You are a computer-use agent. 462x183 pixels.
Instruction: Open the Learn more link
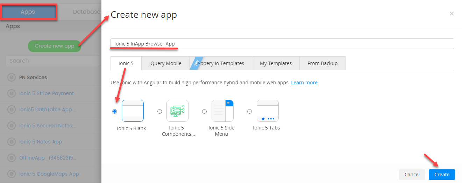pos(304,83)
